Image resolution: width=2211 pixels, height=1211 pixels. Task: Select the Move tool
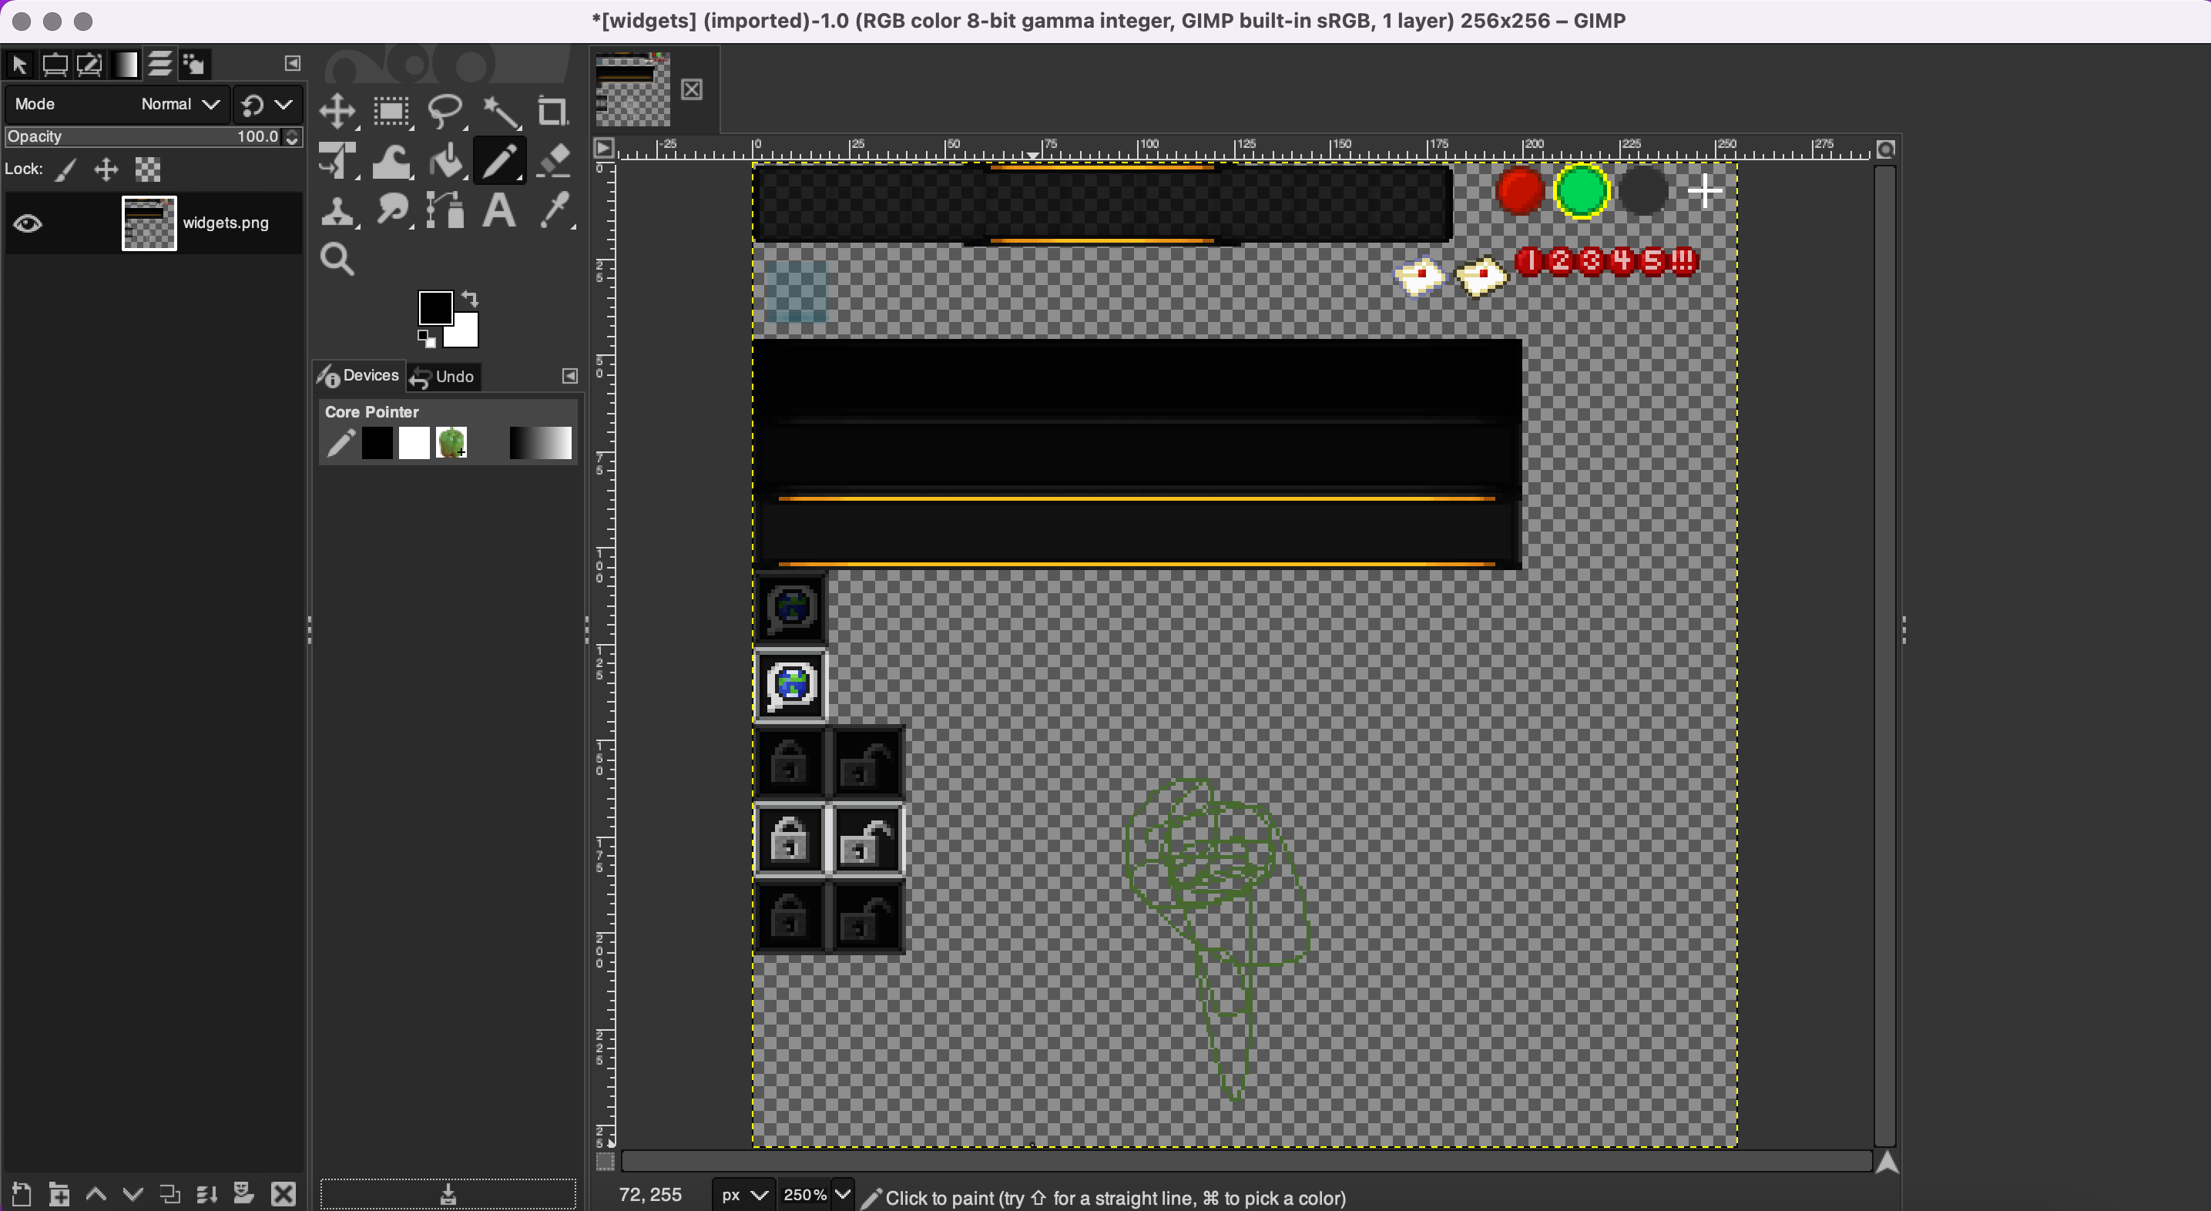[337, 112]
